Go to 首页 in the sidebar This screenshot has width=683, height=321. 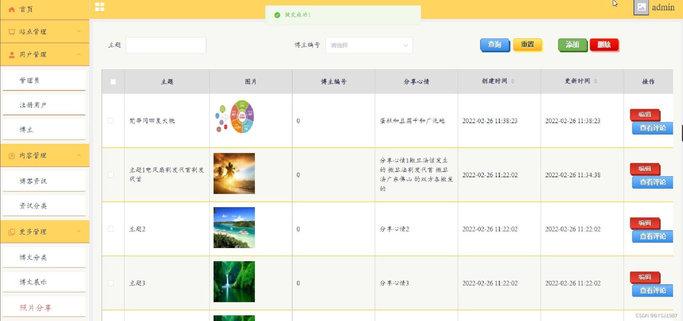(x=44, y=9)
